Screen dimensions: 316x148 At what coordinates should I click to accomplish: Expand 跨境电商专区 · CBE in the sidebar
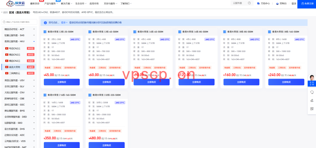point(19,99)
